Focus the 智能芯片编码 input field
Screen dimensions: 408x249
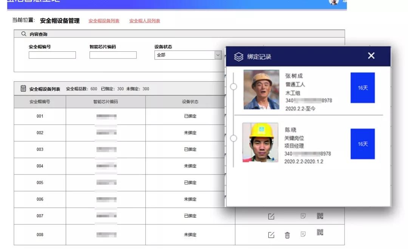113,55
